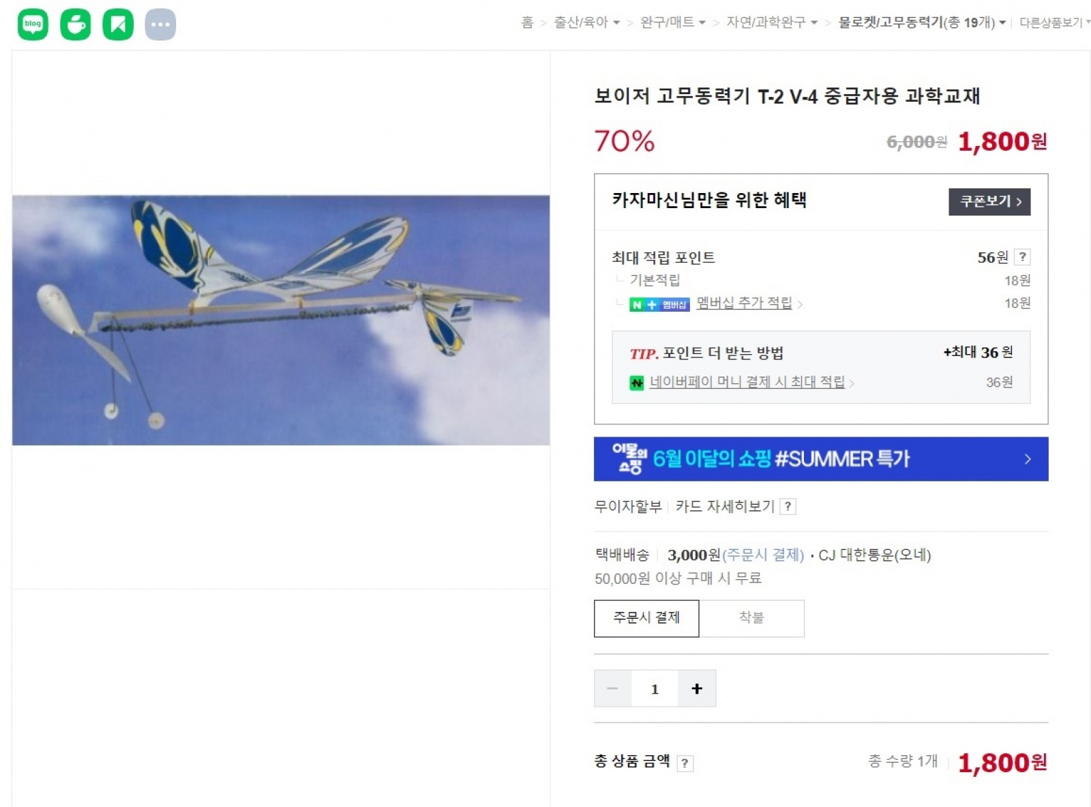The height and width of the screenshot is (807, 1091).
Task: Select 착불 shipping payment option
Action: (x=751, y=618)
